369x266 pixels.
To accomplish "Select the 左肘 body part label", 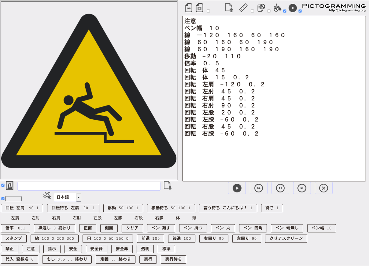I will tap(36, 218).
